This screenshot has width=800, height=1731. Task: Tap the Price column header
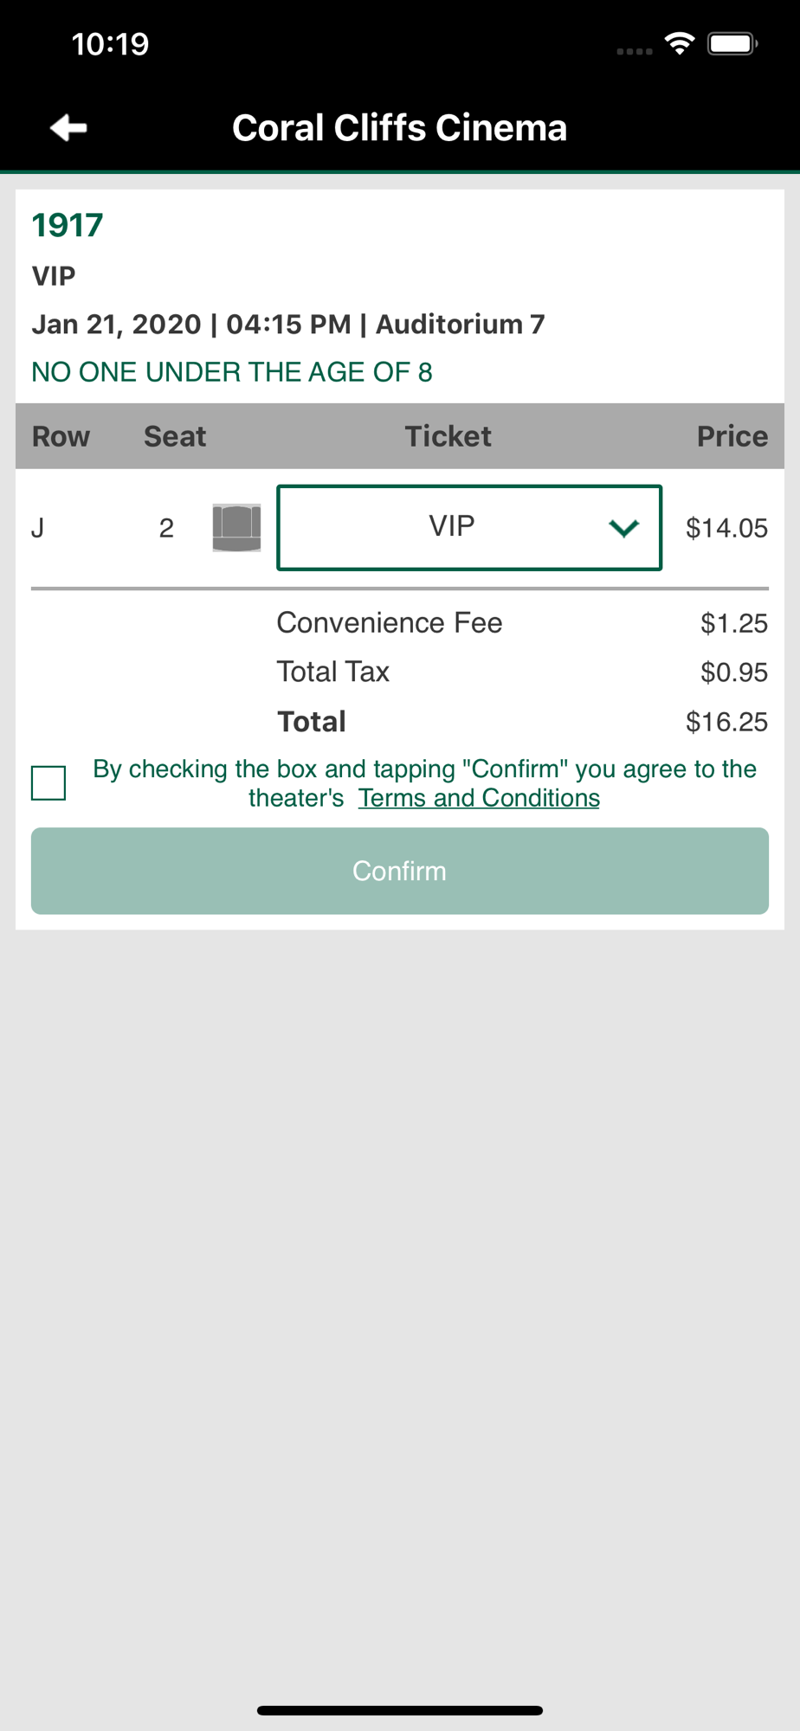732,436
